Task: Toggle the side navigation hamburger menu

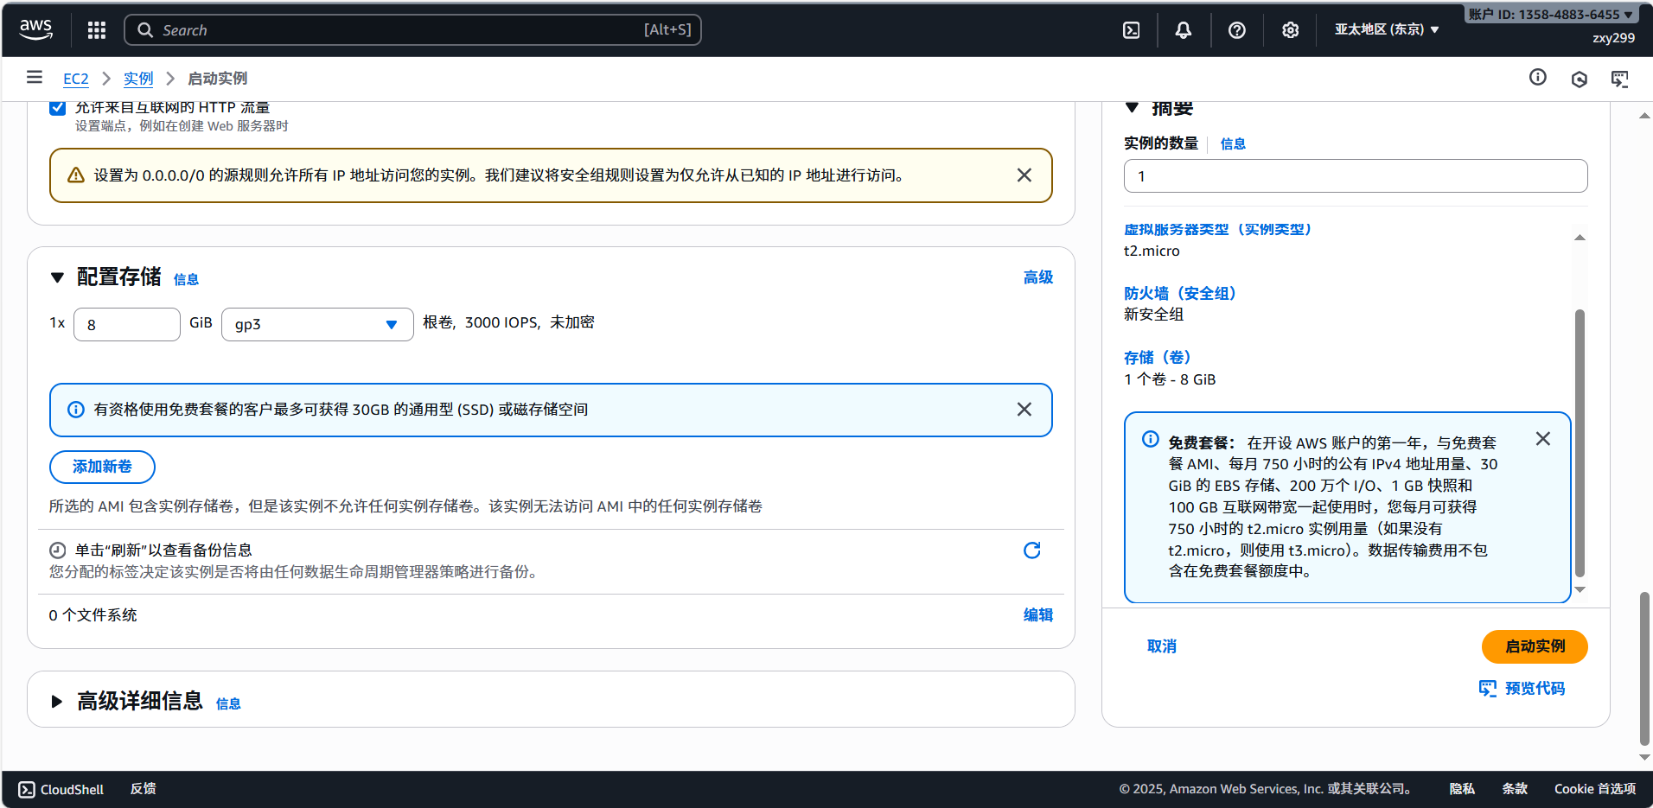Action: (35, 78)
